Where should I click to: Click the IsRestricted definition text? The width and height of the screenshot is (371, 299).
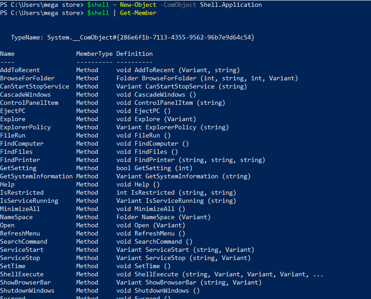176,192
